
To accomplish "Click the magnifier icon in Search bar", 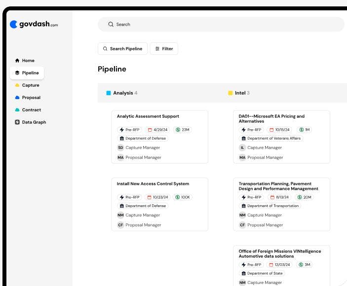I will pos(111,24).
